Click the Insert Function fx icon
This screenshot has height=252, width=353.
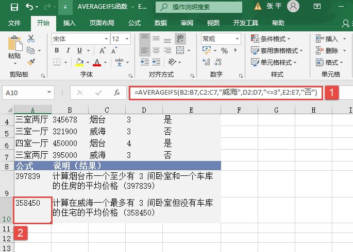(x=117, y=93)
